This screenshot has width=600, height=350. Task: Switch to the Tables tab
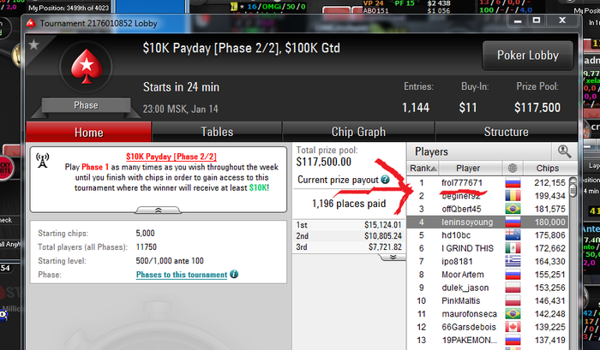tap(217, 132)
